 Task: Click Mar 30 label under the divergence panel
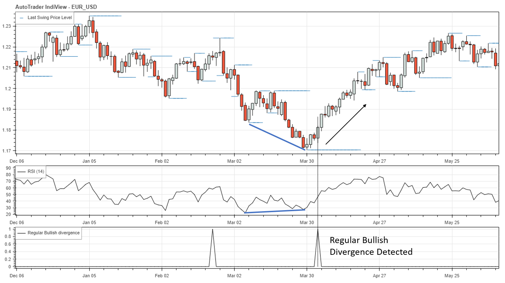pos(307,276)
